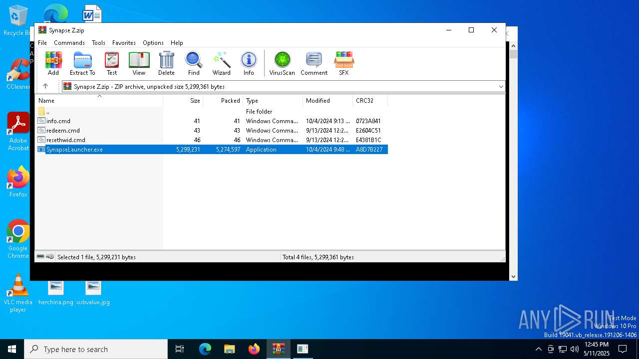Click the Delete trash bin icon
The image size is (639, 359).
(166, 63)
